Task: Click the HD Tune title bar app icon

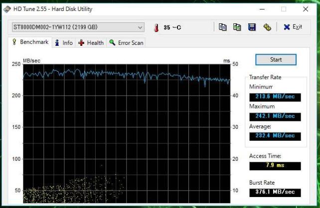Action: click(7, 9)
